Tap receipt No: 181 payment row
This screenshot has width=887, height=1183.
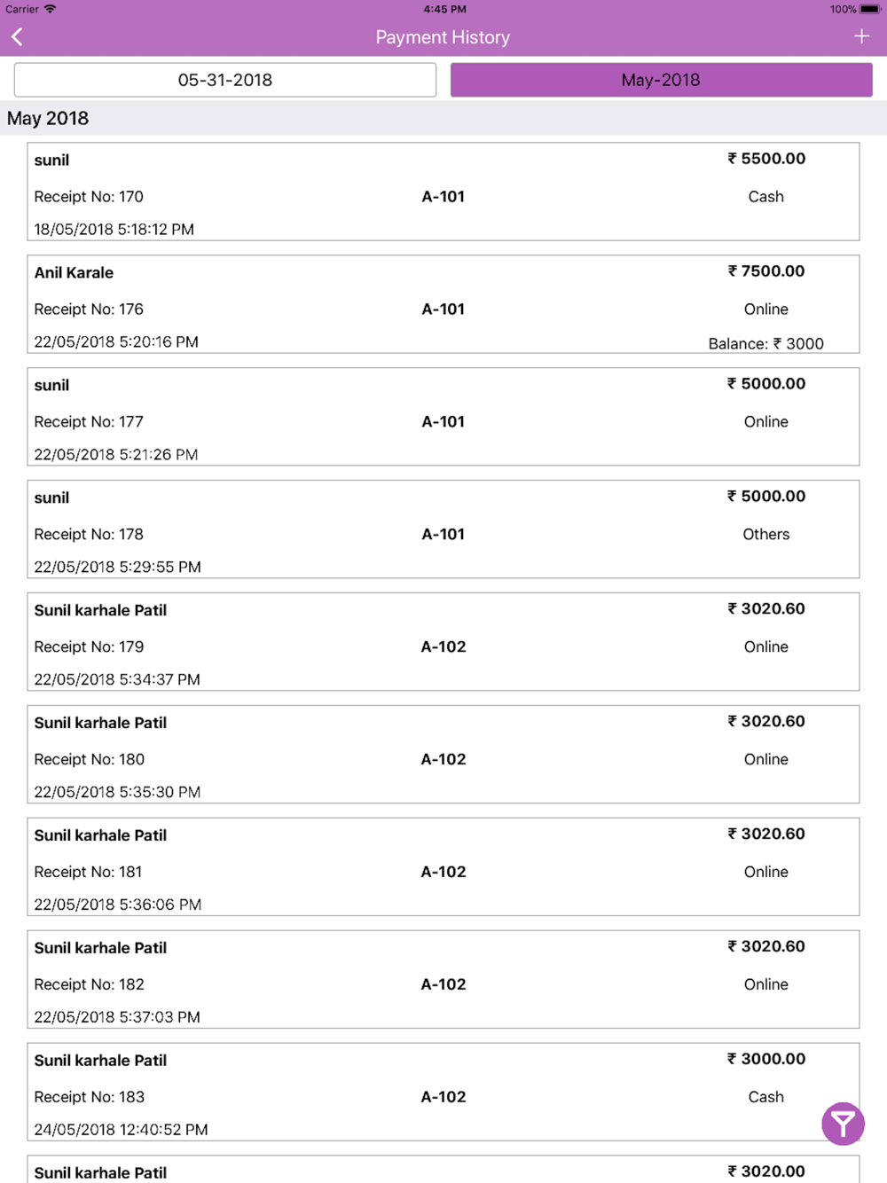[x=443, y=867]
